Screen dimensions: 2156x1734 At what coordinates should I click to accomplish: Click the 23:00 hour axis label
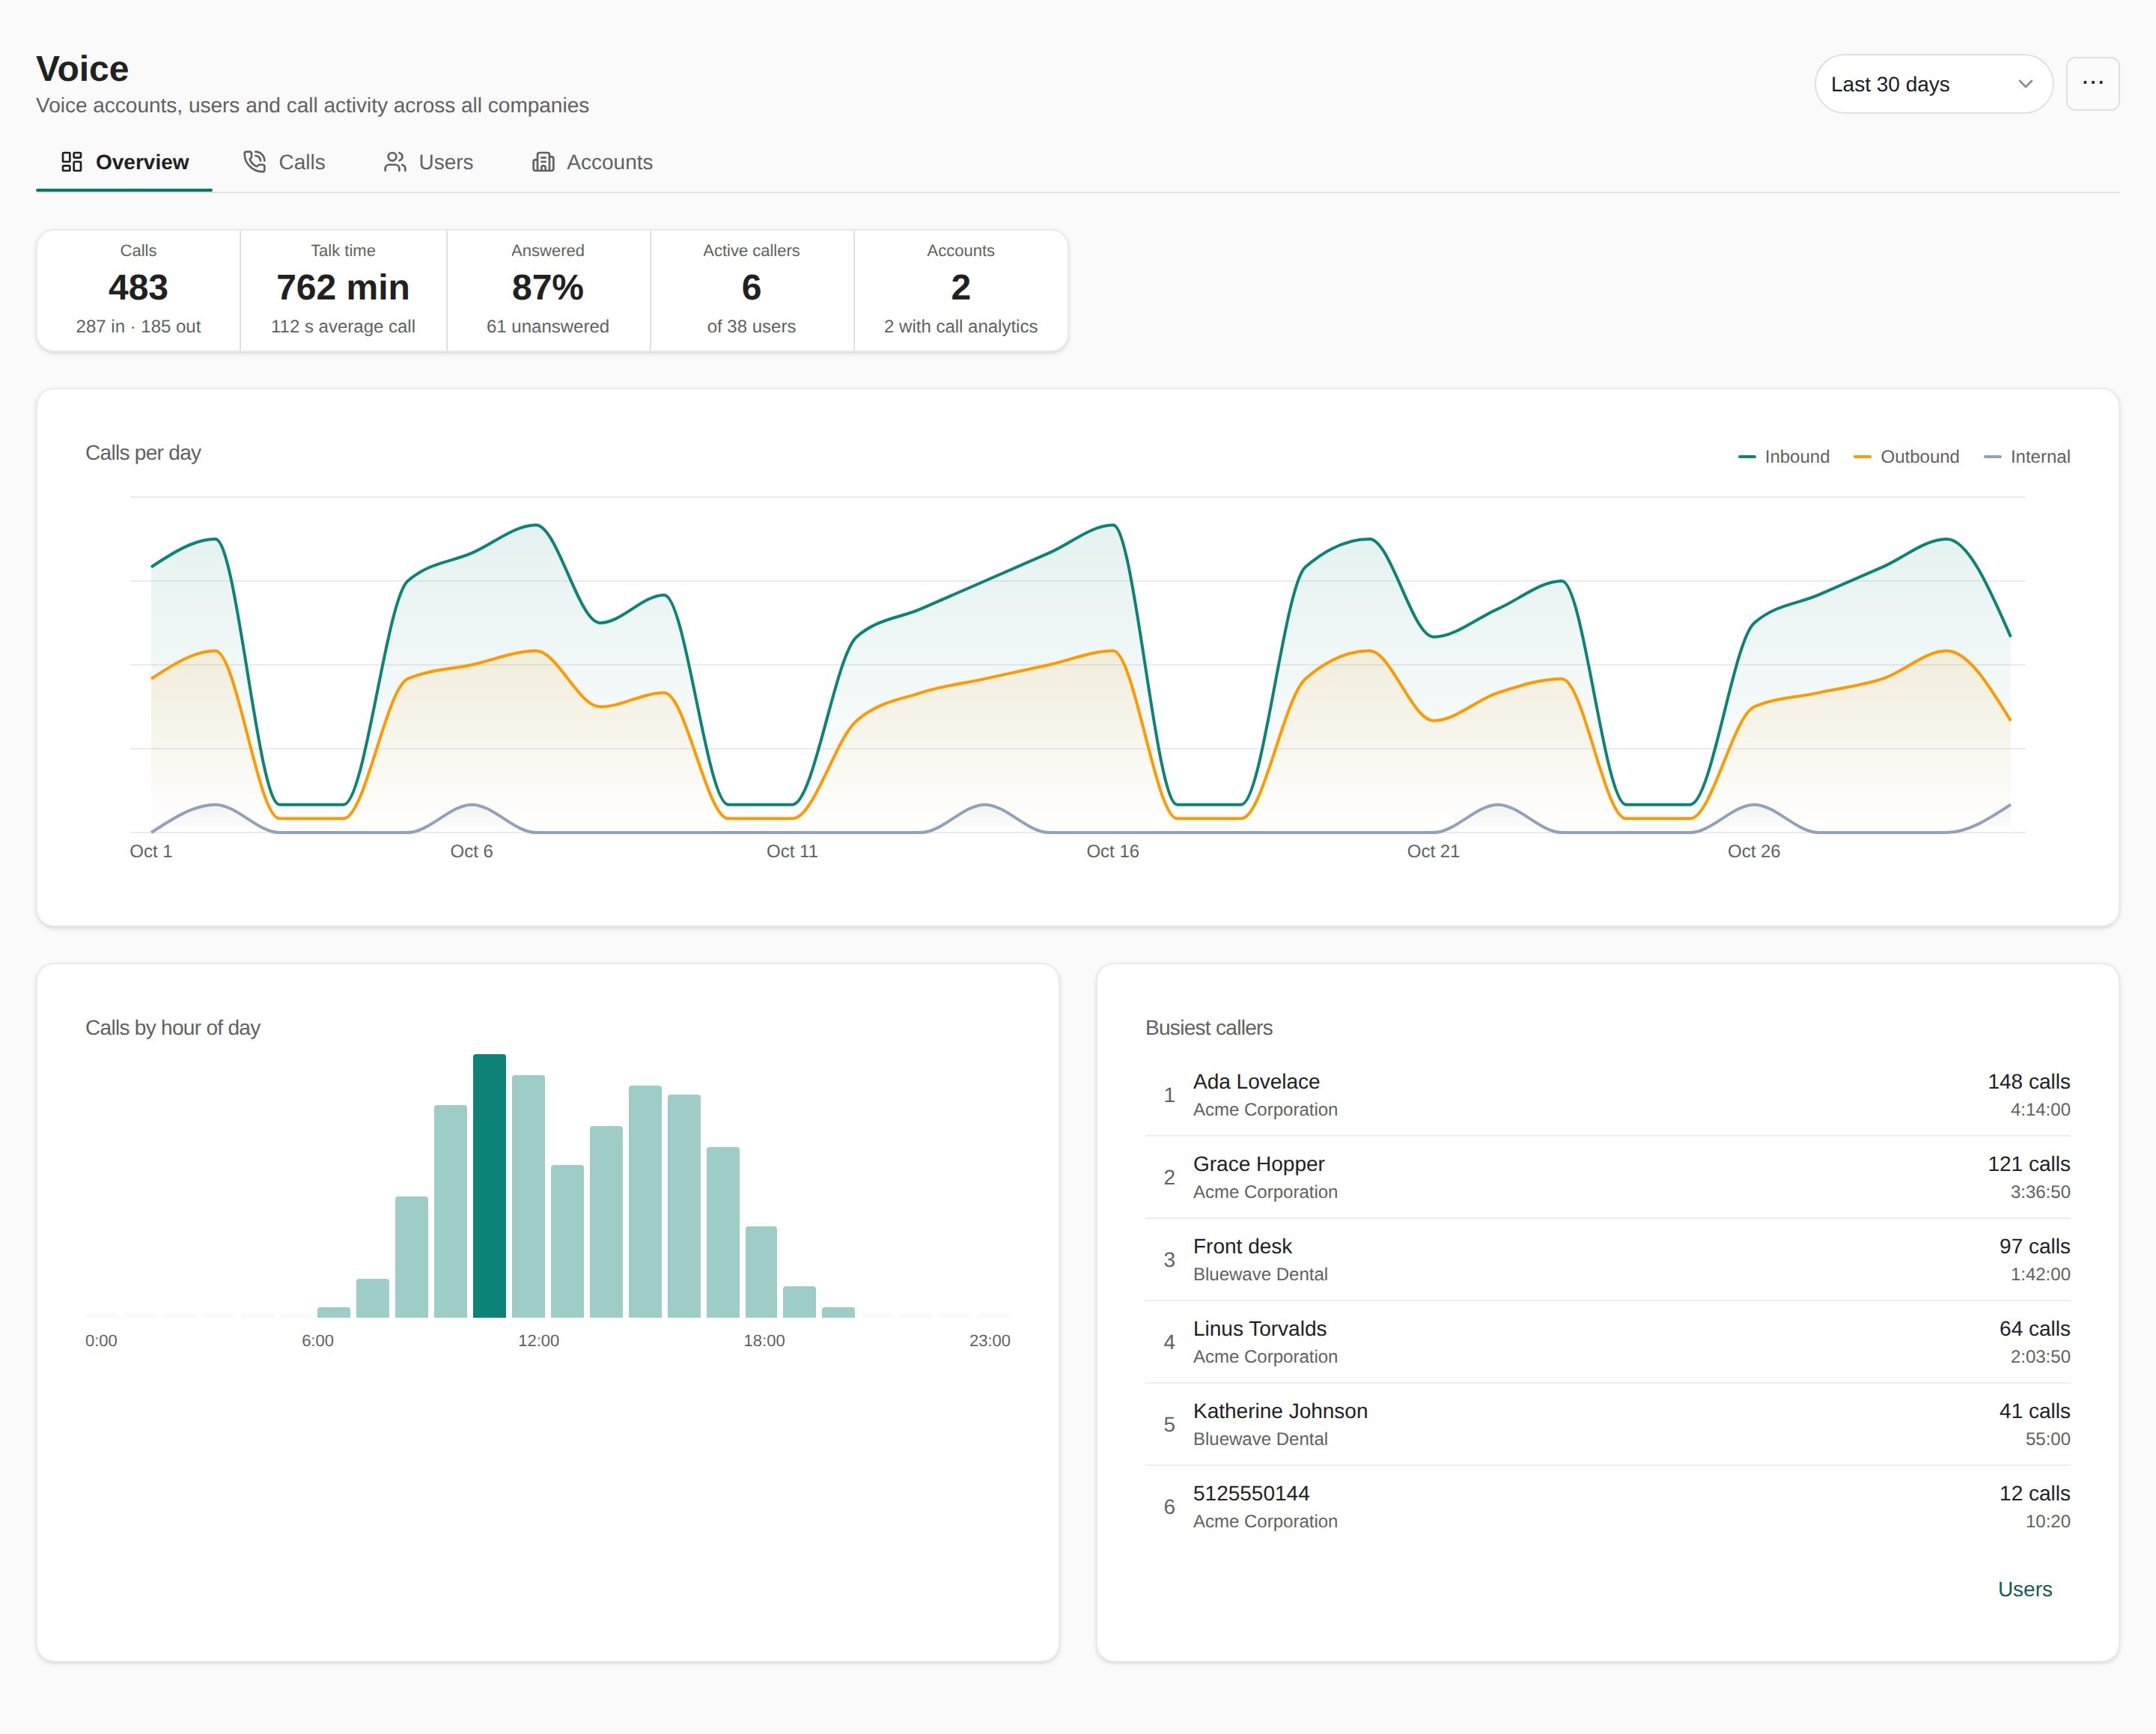click(989, 1340)
